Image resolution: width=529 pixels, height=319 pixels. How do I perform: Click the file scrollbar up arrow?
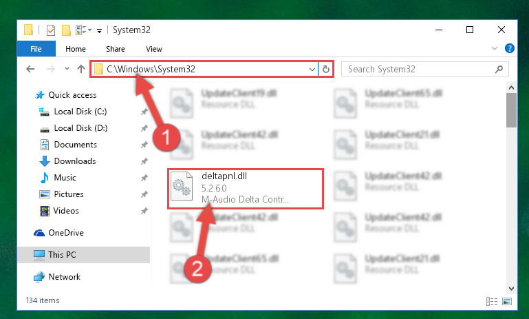(x=511, y=88)
